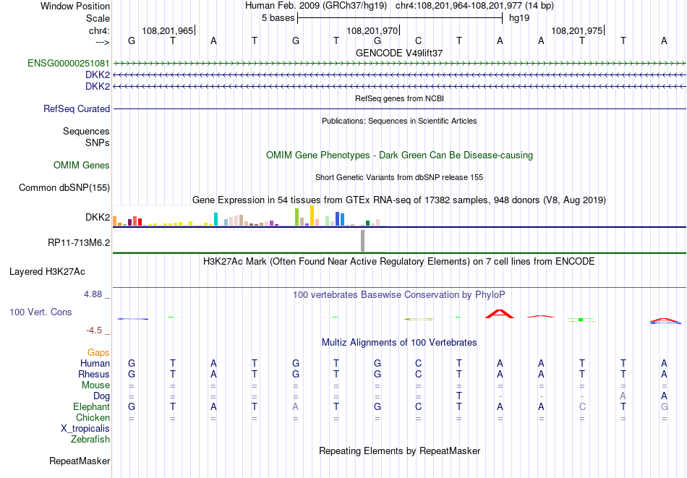Click the 108,201,975 ruler position
This screenshot has width=687, height=478.
point(576,30)
